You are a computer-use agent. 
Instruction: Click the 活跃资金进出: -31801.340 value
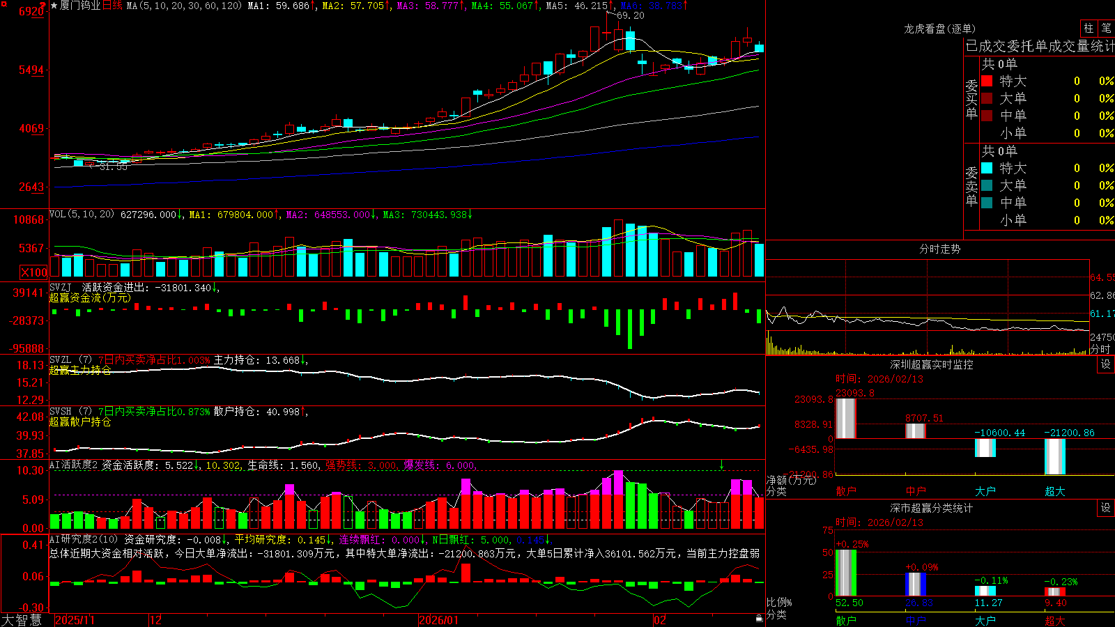tap(146, 287)
